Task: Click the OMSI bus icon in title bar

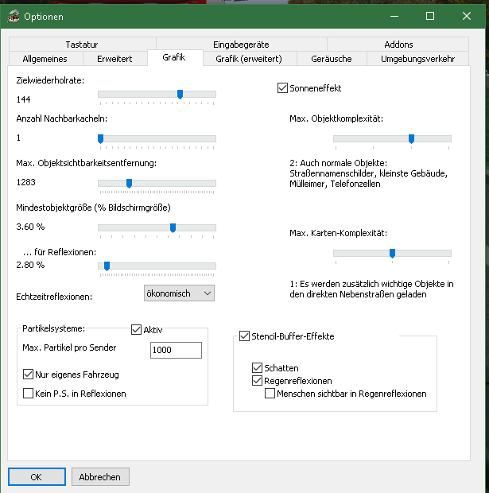Action: 14,16
